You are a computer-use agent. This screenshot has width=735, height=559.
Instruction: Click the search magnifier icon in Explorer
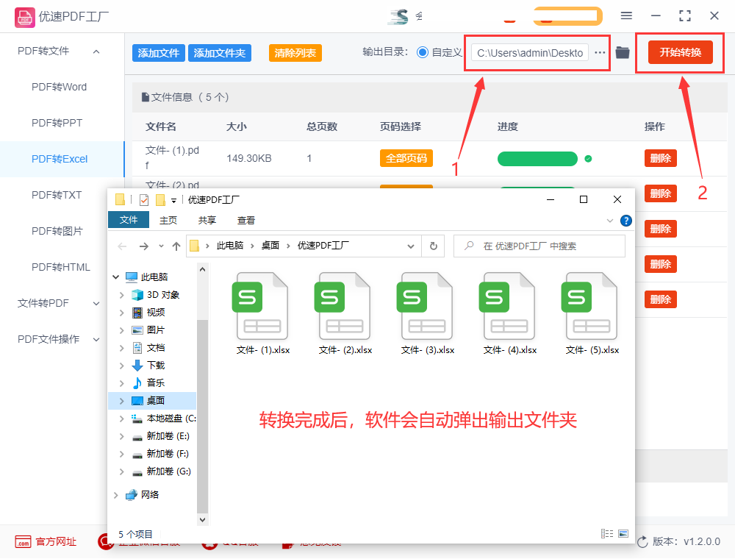(469, 245)
